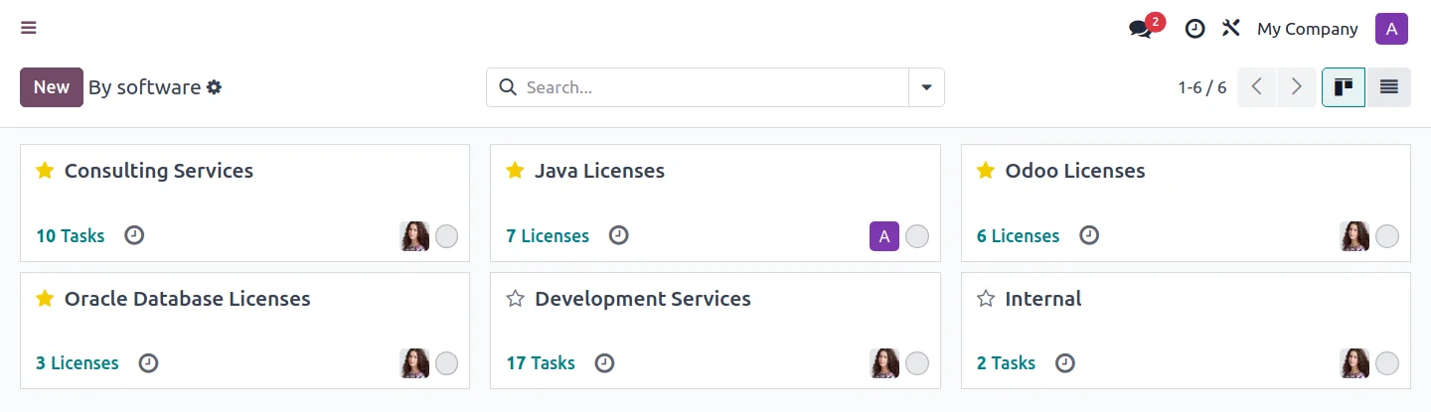The image size is (1431, 412).
Task: Open the hamburger main menu
Action: click(x=29, y=28)
